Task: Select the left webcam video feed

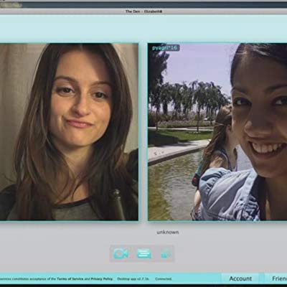Action: click(x=69, y=132)
